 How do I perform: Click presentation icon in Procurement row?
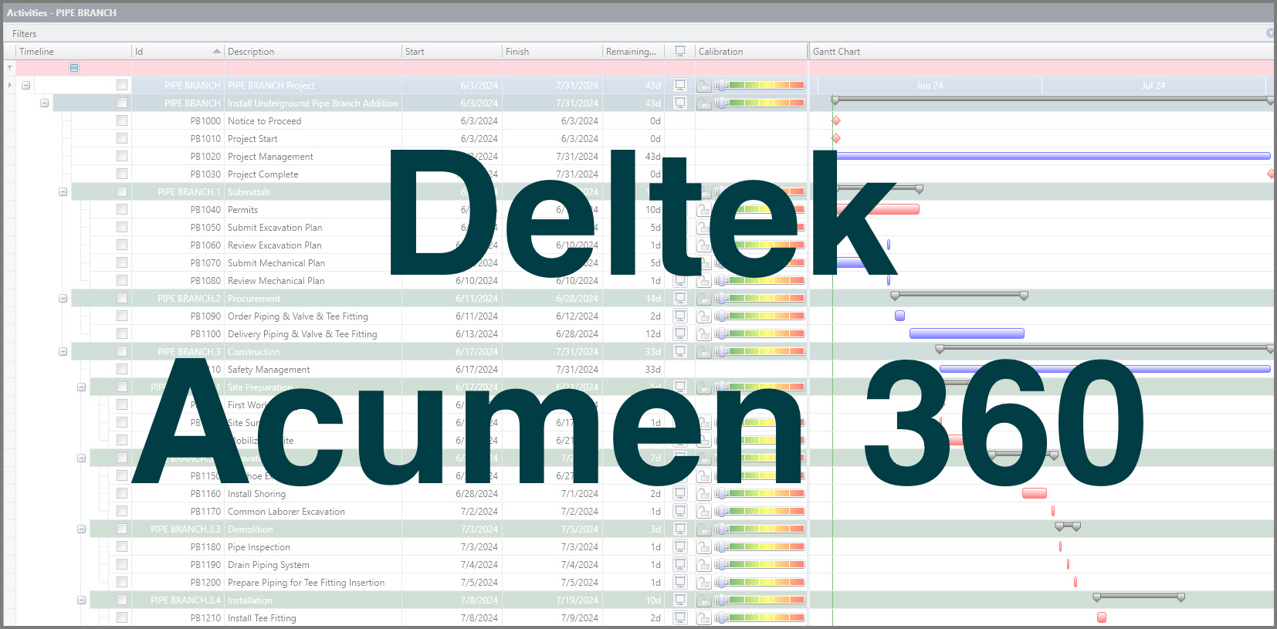tap(680, 298)
